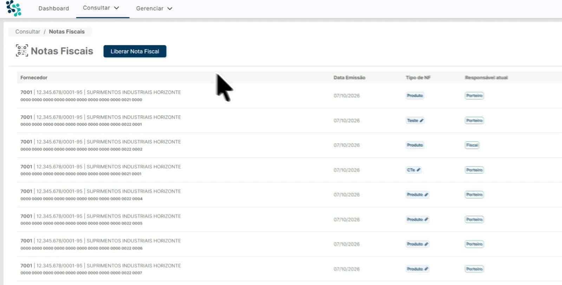Go to Consultar in the breadcrumb

(28, 32)
